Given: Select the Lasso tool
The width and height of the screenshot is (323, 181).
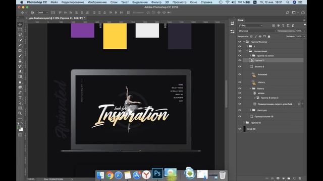Looking at the screenshot, I should point(20,35).
